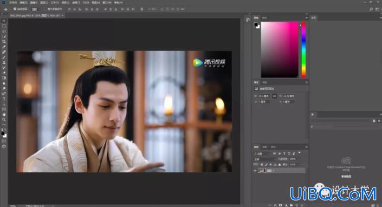Open the third menu bar item (Image)
Screen dimensions: 382x207
point(34,2)
